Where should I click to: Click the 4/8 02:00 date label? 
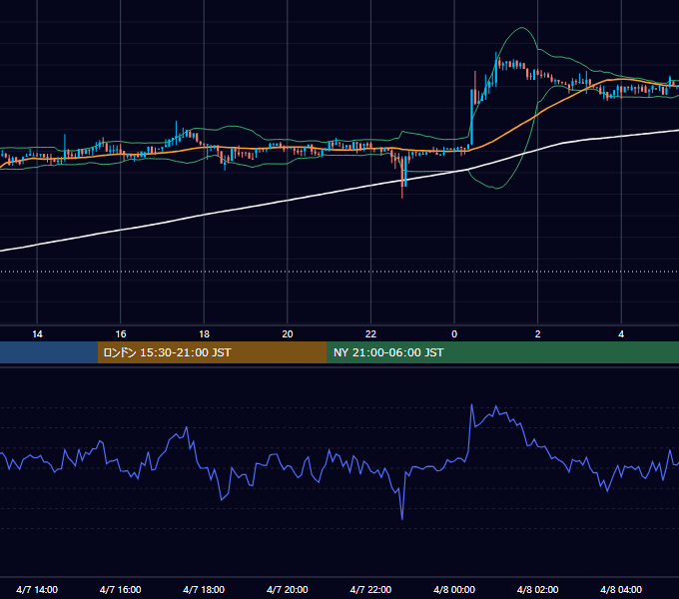(x=537, y=589)
